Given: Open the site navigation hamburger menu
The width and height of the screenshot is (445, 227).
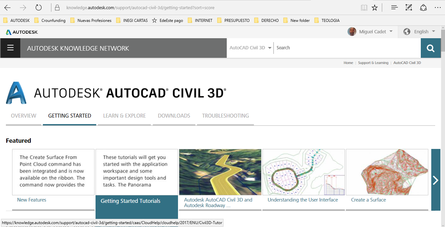Looking at the screenshot, I should [10, 48].
